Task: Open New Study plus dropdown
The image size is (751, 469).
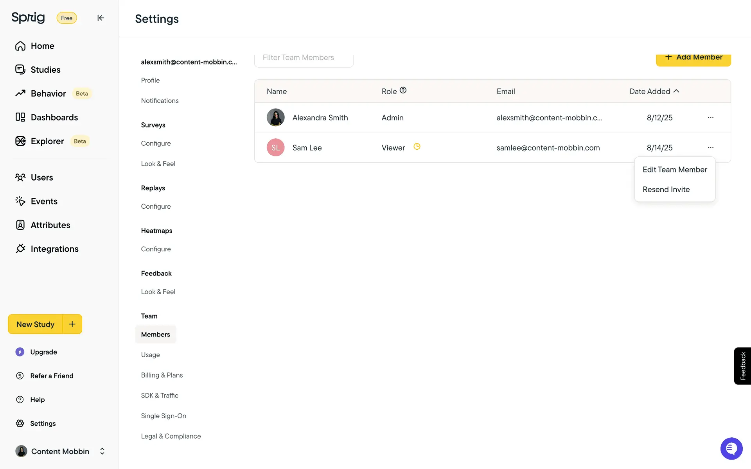Action: point(72,324)
